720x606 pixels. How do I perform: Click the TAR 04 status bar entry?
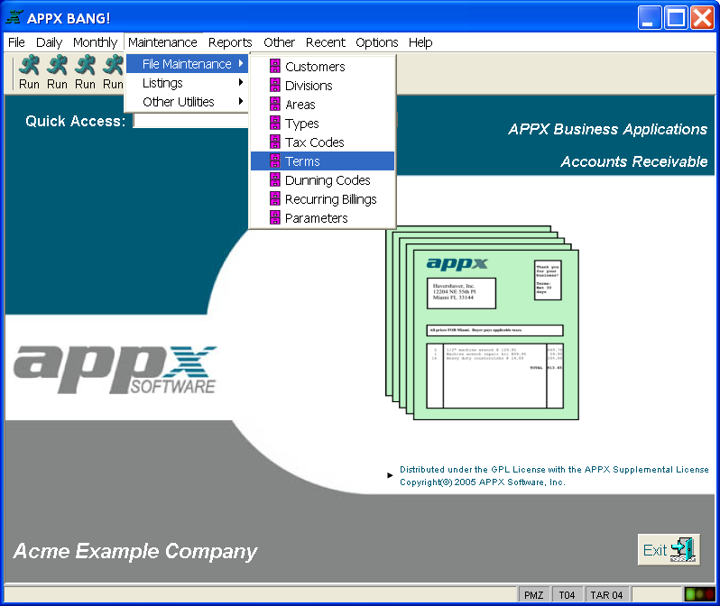coord(606,595)
